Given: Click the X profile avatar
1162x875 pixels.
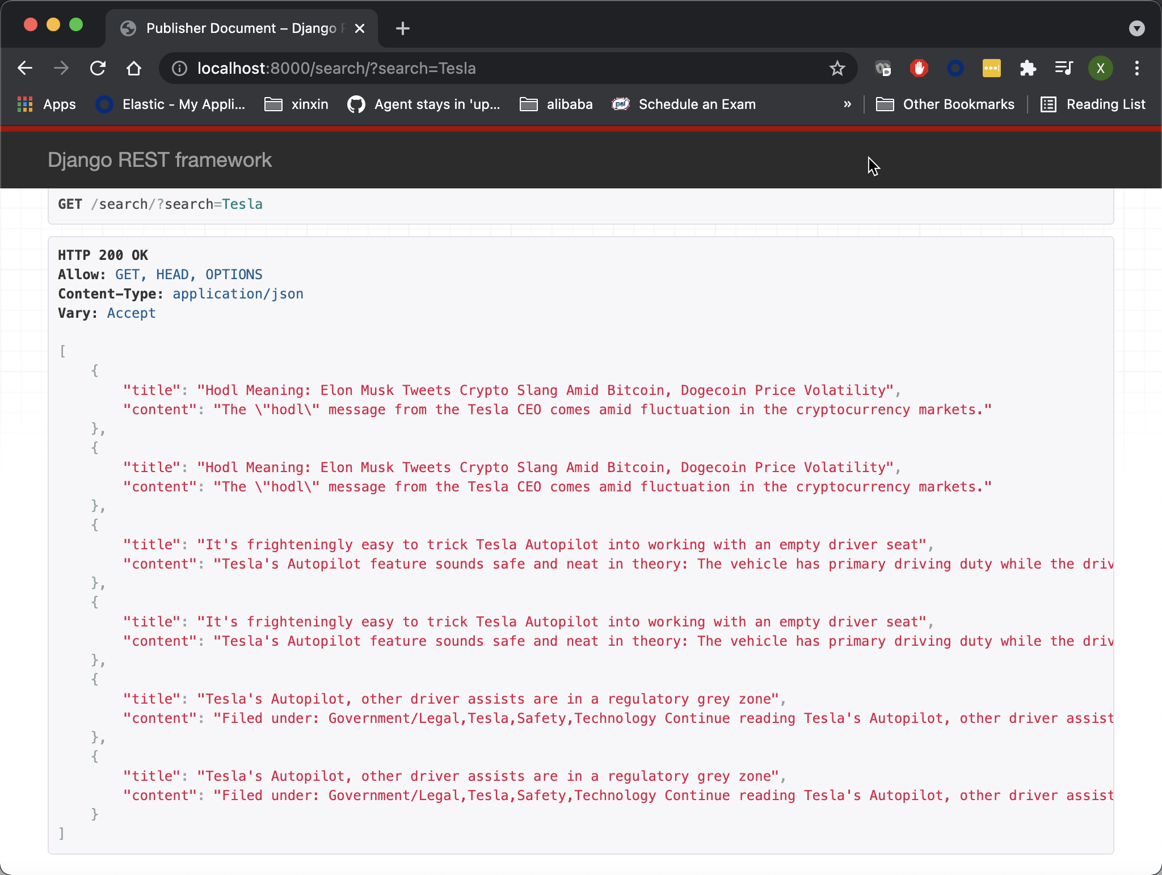Looking at the screenshot, I should click(x=1100, y=68).
